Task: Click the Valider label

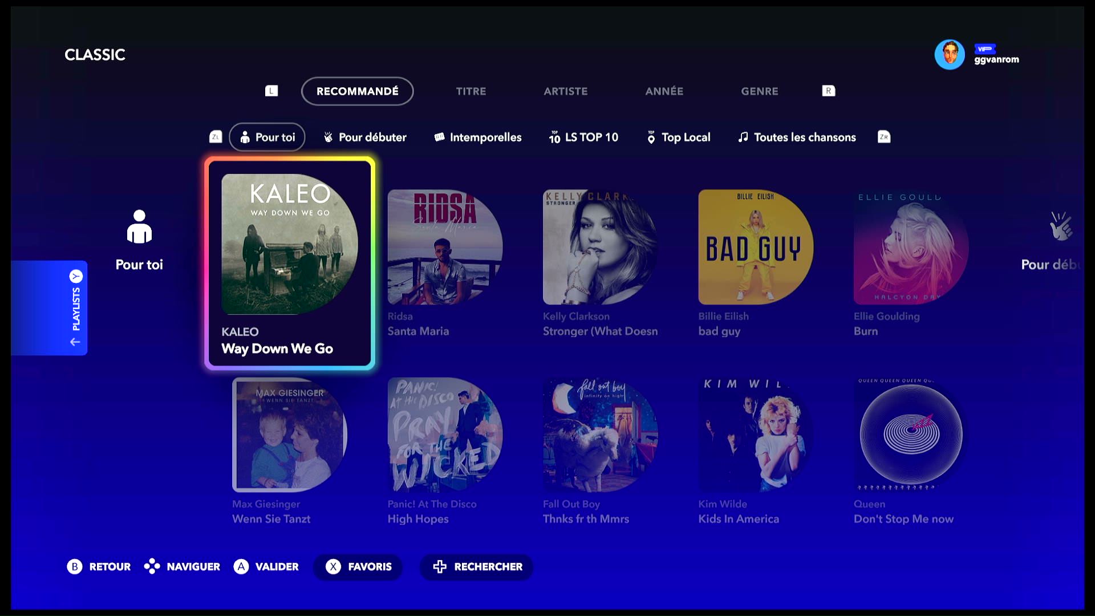Action: [x=277, y=566]
